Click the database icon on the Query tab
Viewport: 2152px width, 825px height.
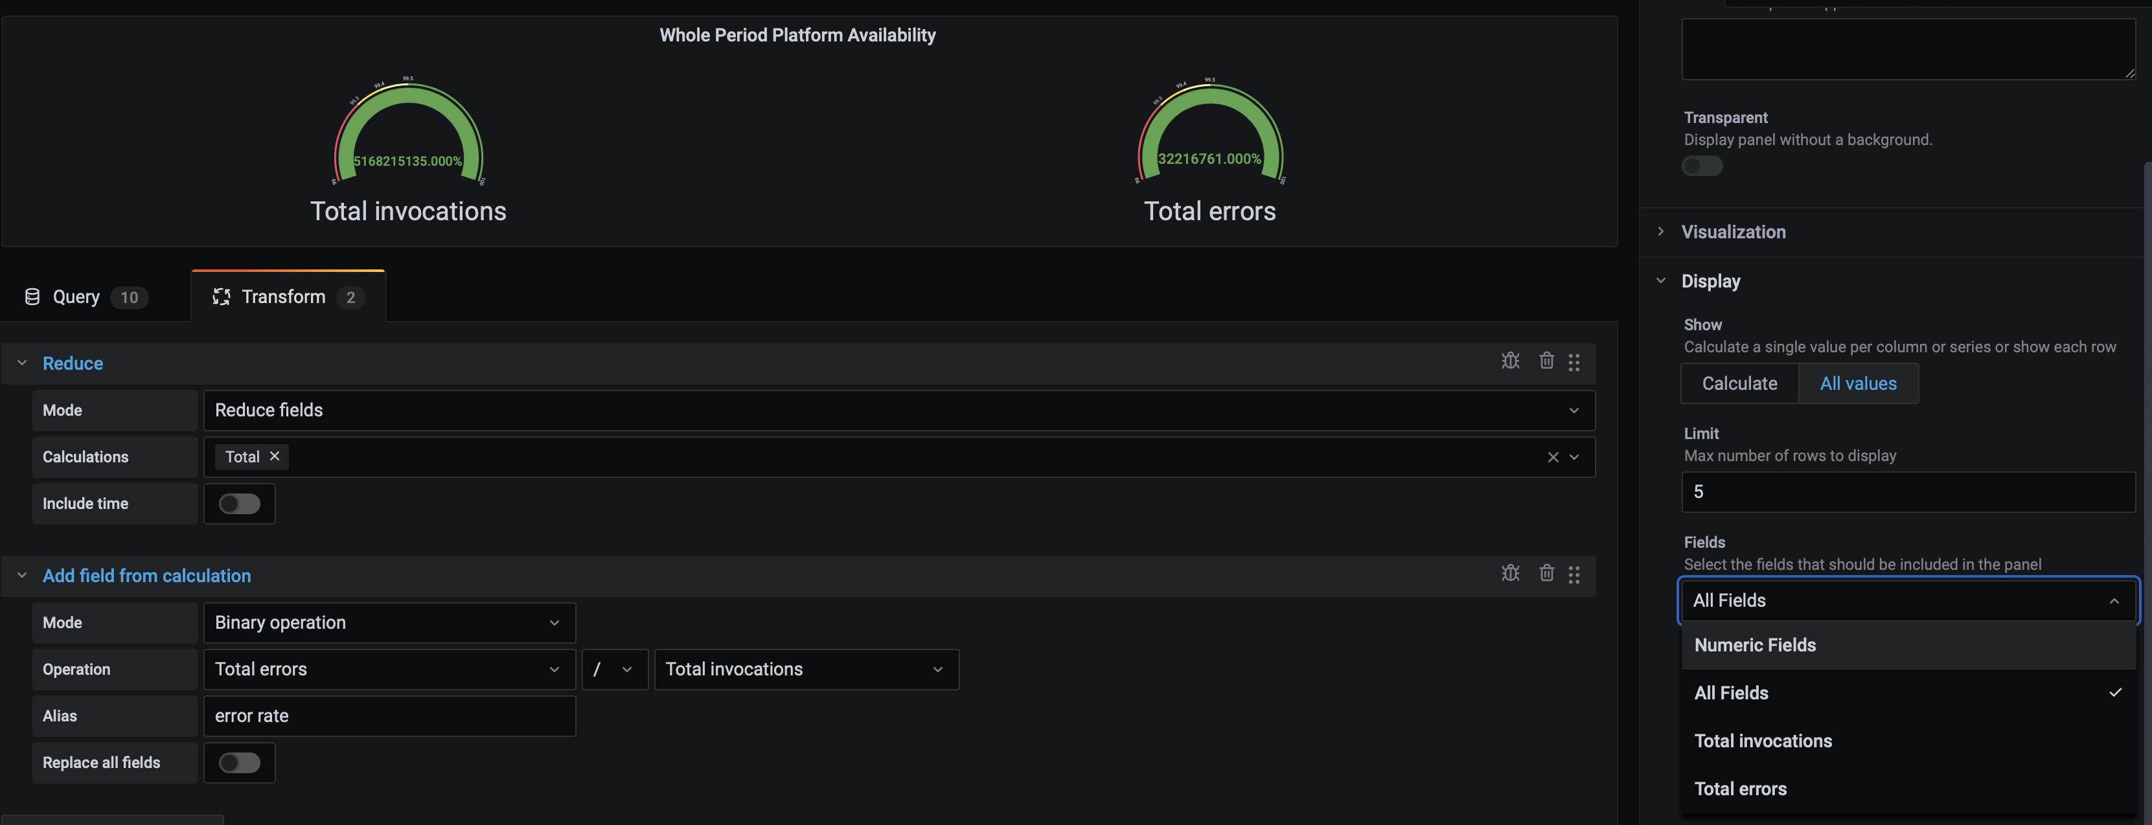pyautogui.click(x=32, y=297)
